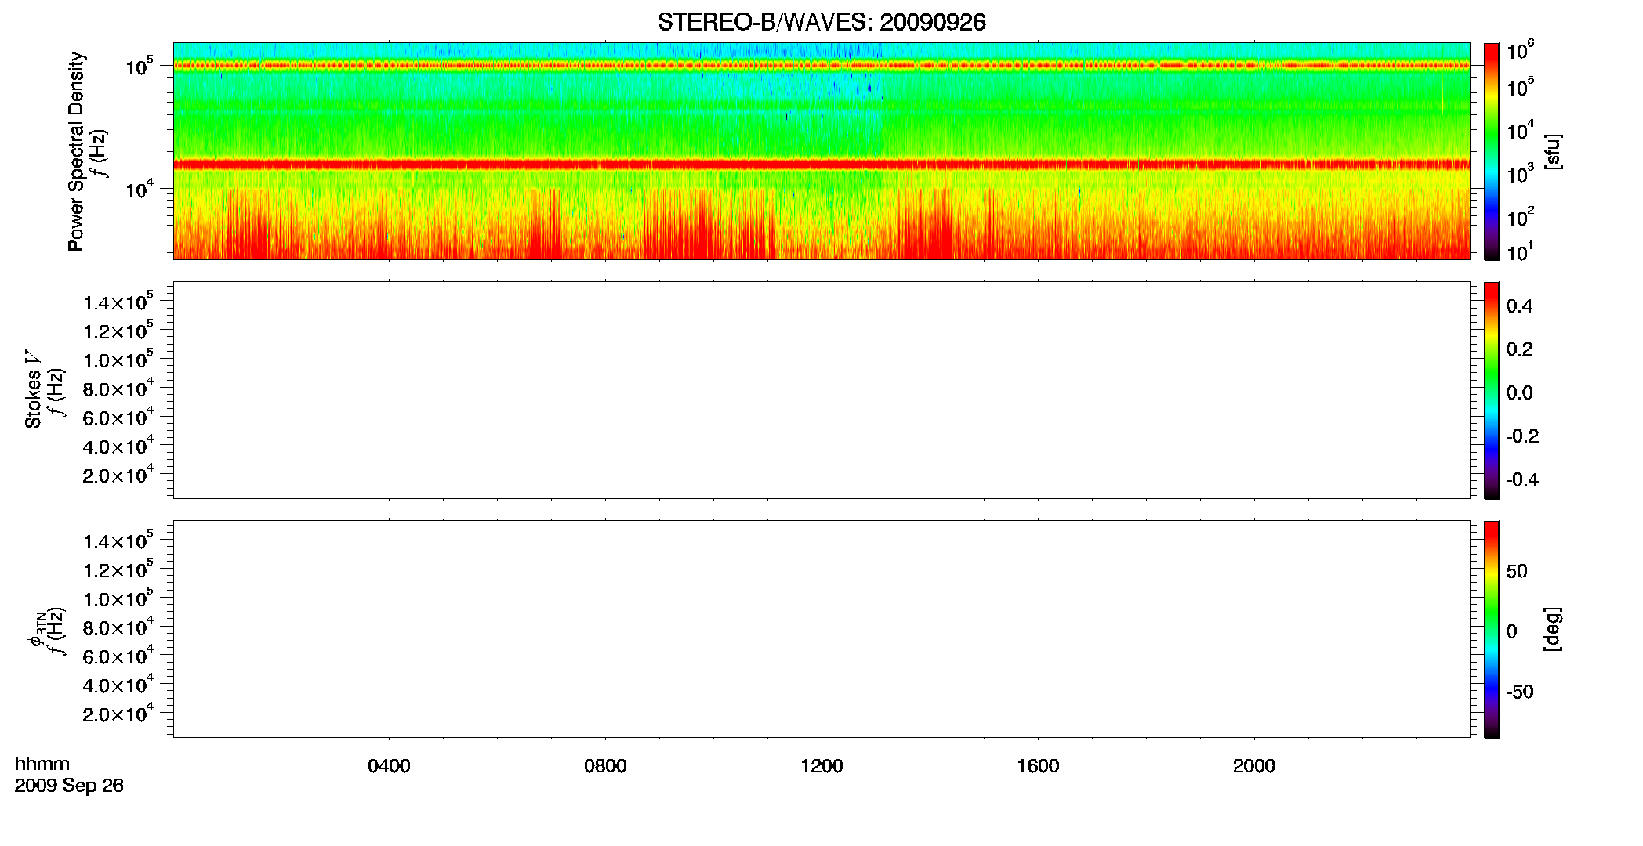
Task: Click the 0800 time axis label
Action: coord(605,766)
